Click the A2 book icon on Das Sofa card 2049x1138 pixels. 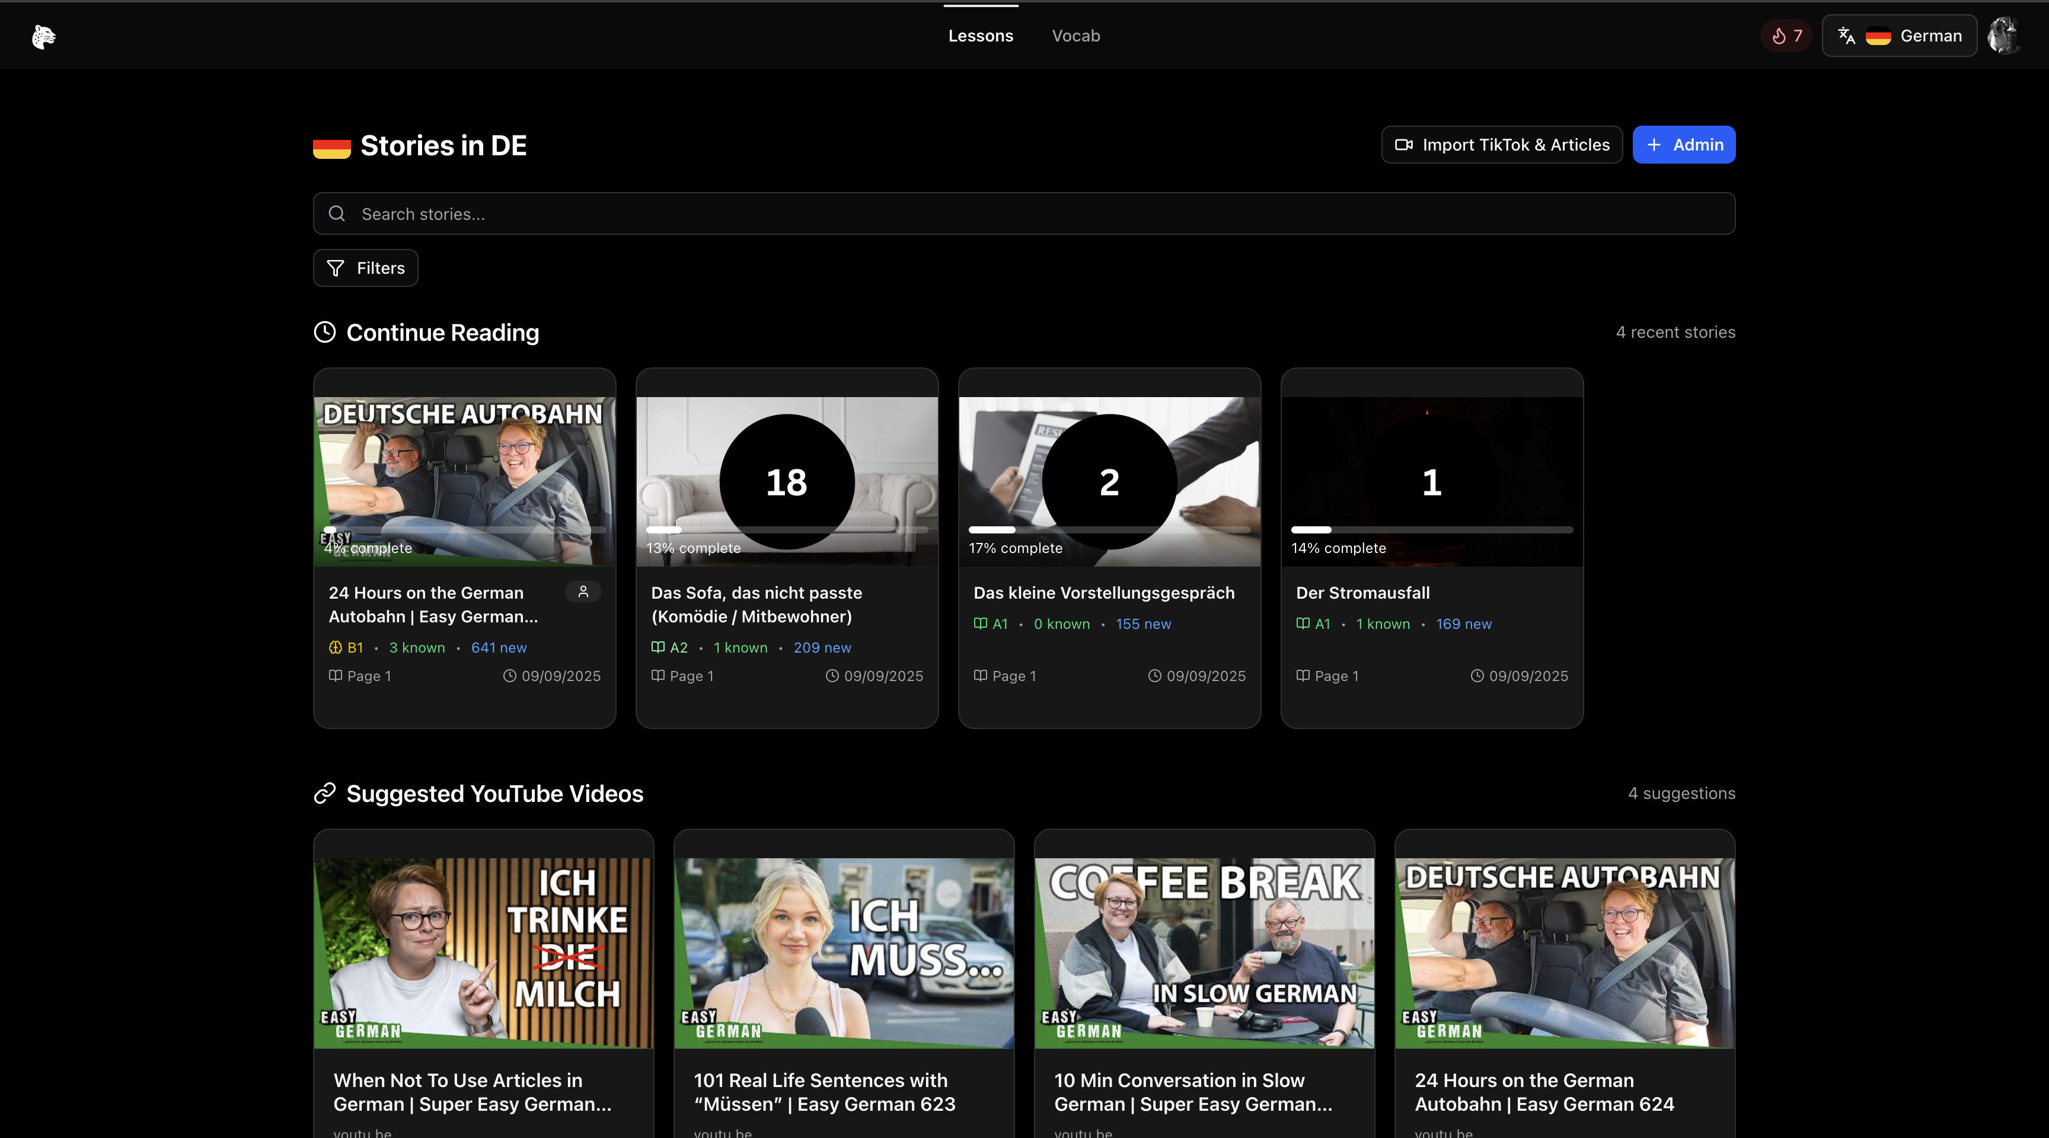(658, 647)
